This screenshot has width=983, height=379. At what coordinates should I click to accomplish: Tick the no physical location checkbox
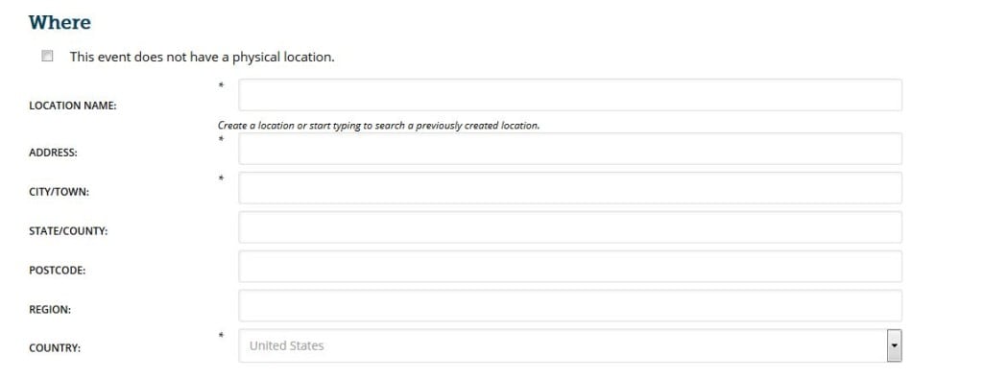click(47, 57)
